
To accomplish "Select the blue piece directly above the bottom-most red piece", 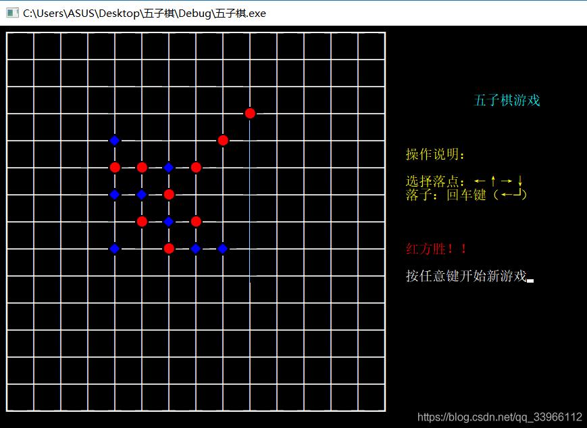I will click(169, 221).
